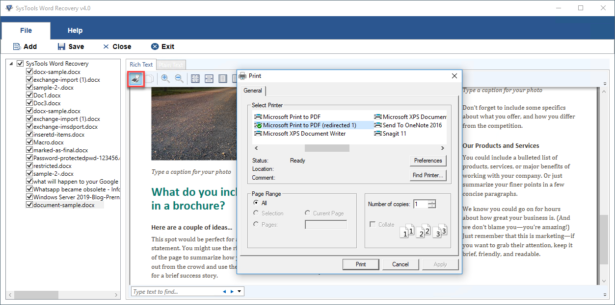Click the printer list scroll left arrow
Image resolution: width=615 pixels, height=305 pixels.
(x=256, y=148)
